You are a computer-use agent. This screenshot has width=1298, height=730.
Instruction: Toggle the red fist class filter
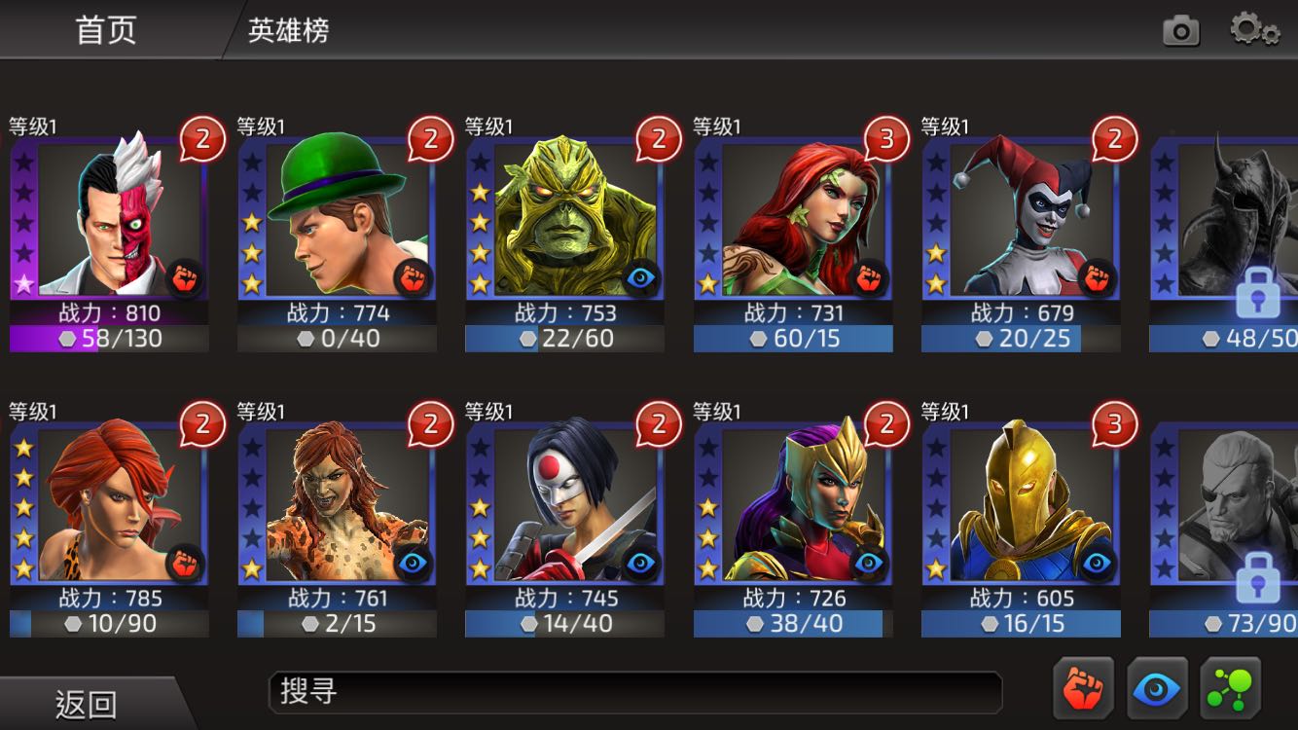[x=1083, y=689]
